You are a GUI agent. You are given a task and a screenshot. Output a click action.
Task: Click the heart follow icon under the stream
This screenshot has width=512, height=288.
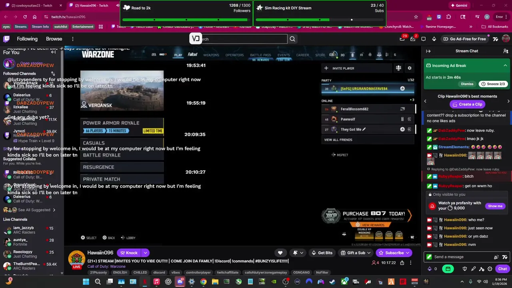click(x=280, y=253)
